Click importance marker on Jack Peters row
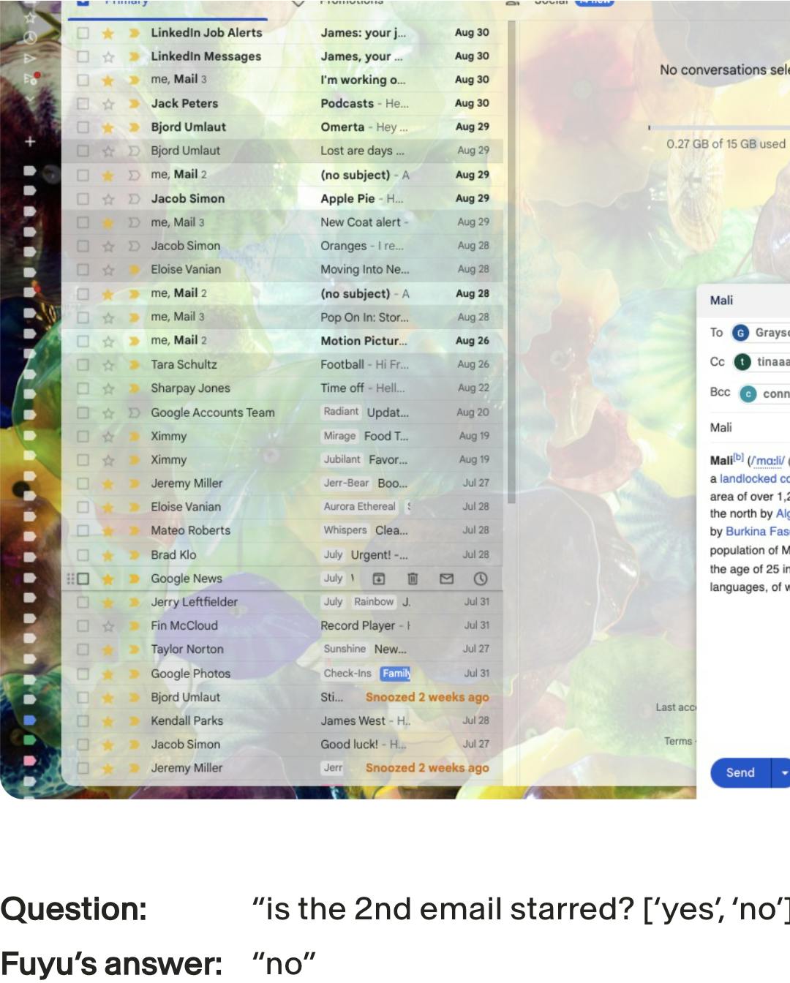The height and width of the screenshot is (983, 790). pos(134,104)
